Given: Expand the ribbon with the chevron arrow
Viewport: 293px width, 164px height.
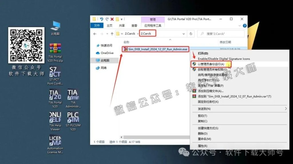Looking at the screenshot, I should (x=239, y=26).
